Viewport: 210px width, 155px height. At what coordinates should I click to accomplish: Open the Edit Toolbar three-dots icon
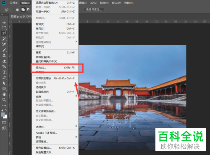coord(4,105)
